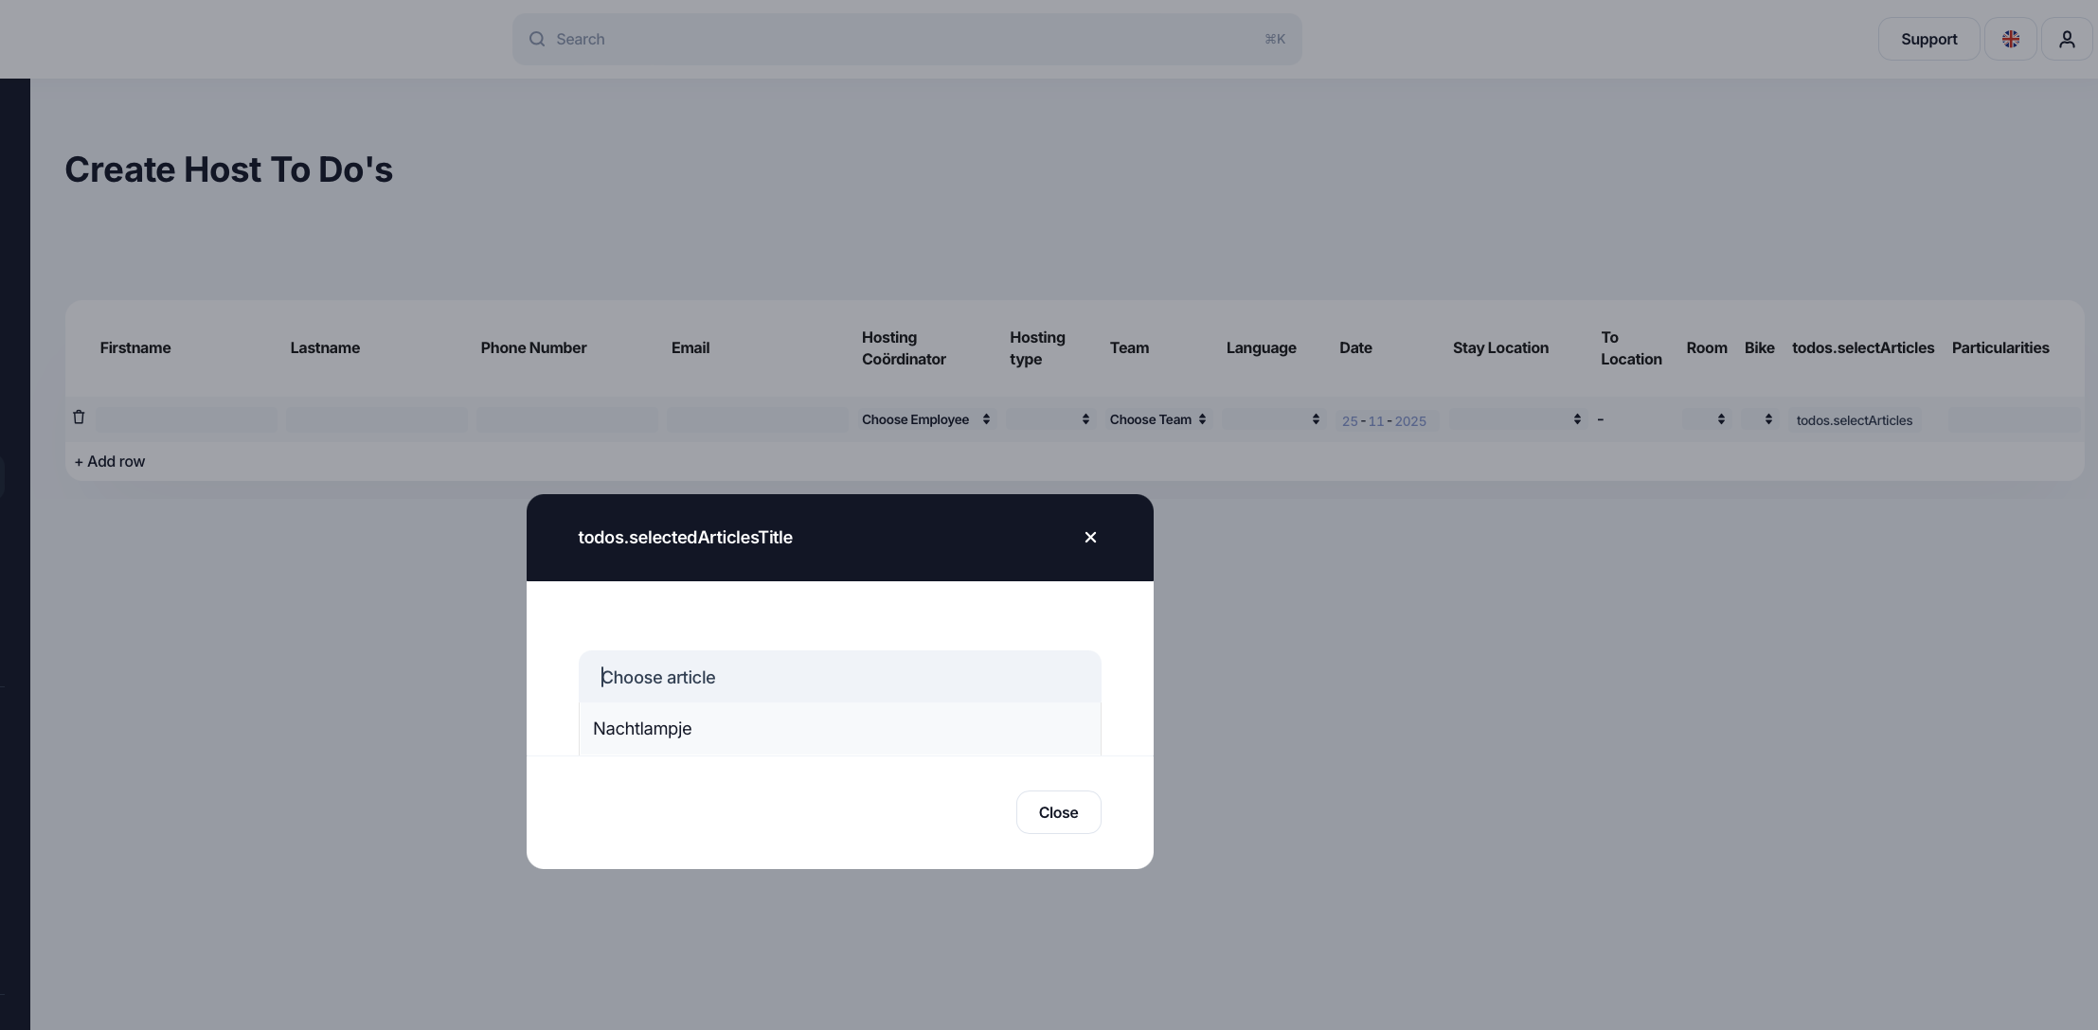The height and width of the screenshot is (1030, 2098).
Task: Open the Choose Team dropdown
Action: 1157,419
